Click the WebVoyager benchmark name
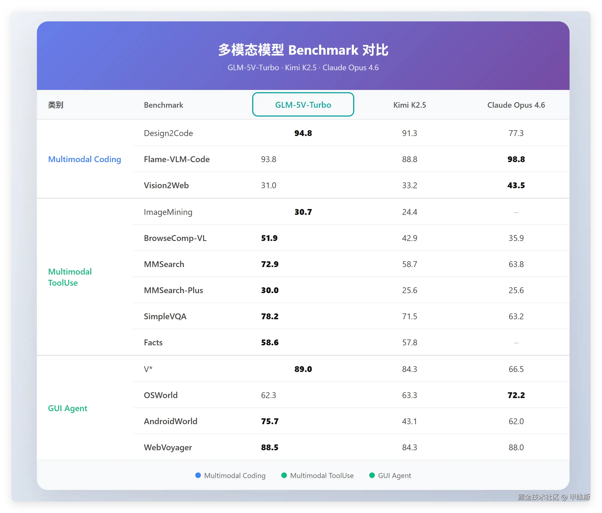602x513 pixels. tap(168, 447)
